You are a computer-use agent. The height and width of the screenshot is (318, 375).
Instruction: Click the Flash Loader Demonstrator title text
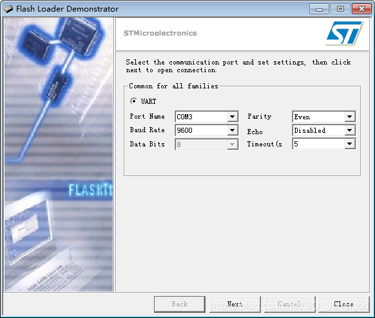click(x=67, y=9)
